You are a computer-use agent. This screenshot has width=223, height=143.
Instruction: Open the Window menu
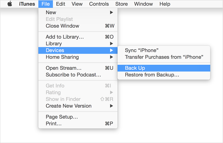click(x=143, y=4)
